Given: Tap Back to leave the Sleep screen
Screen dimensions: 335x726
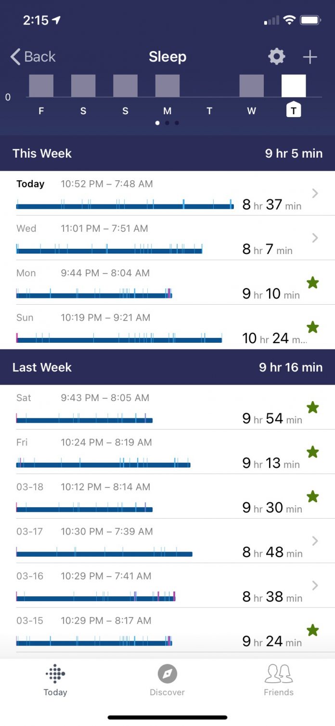Looking at the screenshot, I should (33, 56).
